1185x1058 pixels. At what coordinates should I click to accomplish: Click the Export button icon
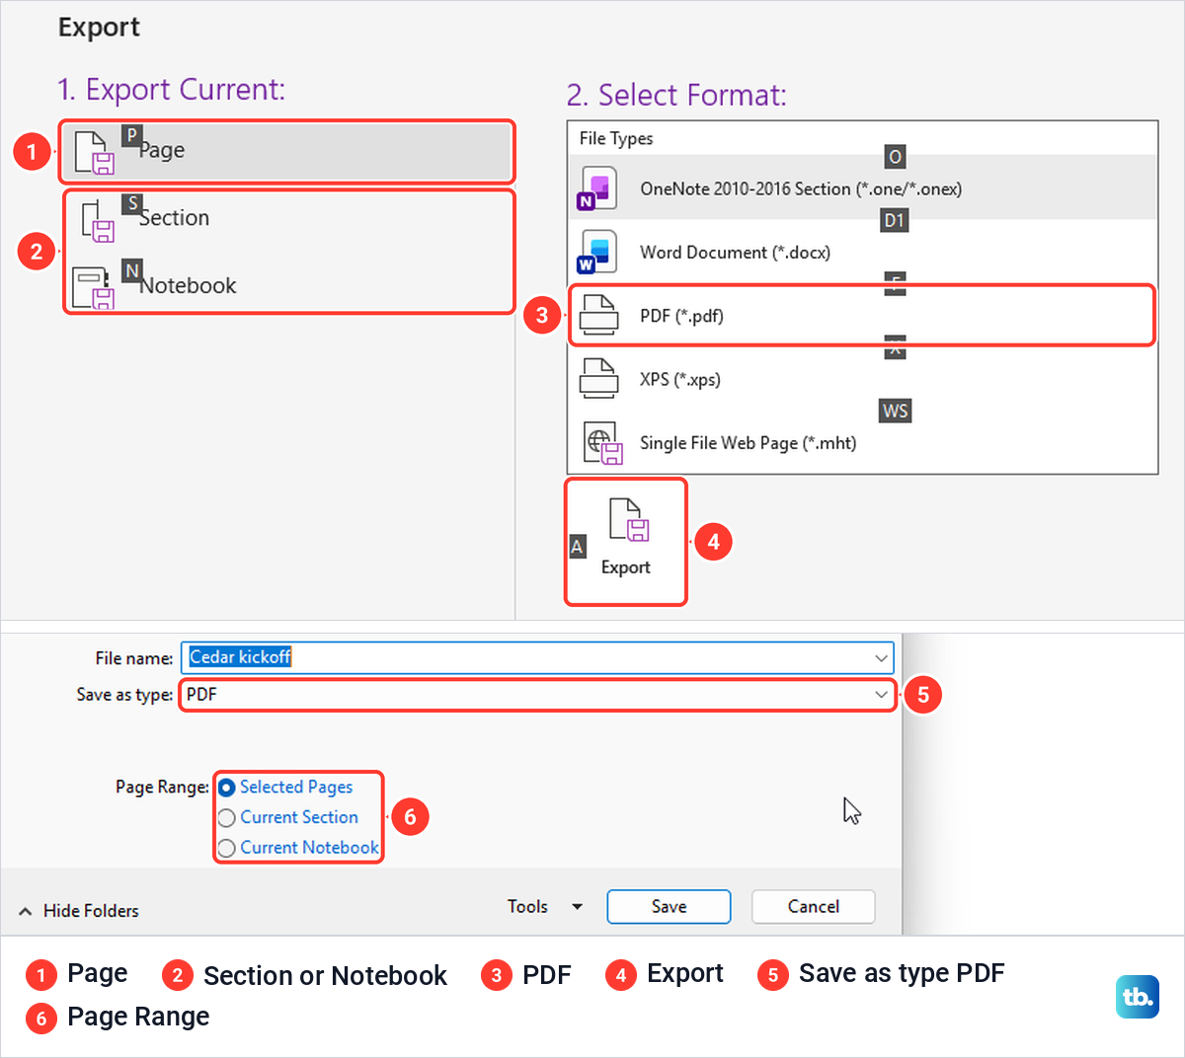point(628,520)
